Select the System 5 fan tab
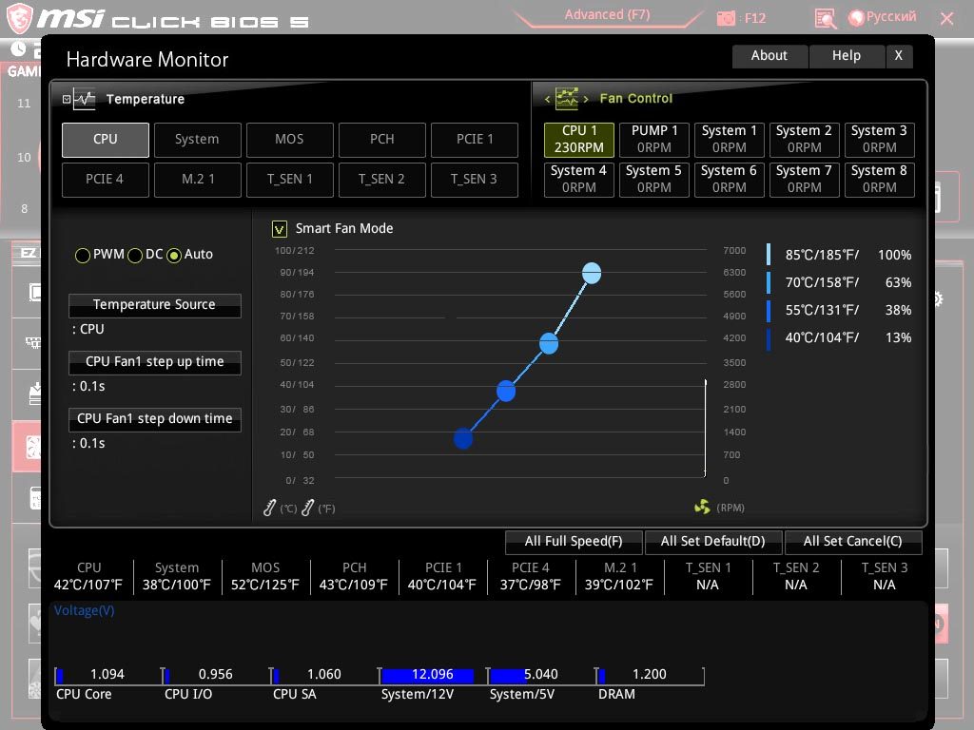Viewport: 974px width, 730px height. tap(654, 180)
